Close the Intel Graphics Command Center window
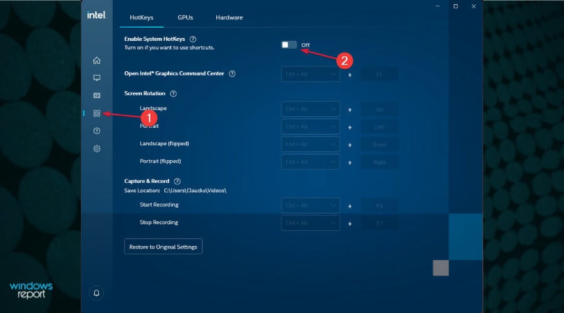Screen dimensions: 564x313 (473, 6)
